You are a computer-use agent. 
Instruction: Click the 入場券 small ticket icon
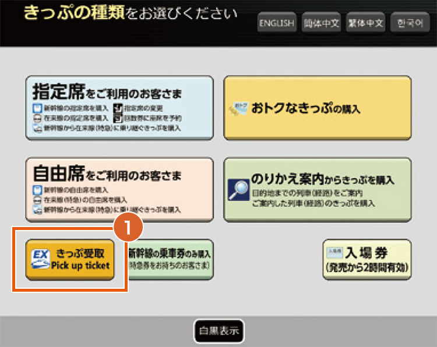(334, 252)
